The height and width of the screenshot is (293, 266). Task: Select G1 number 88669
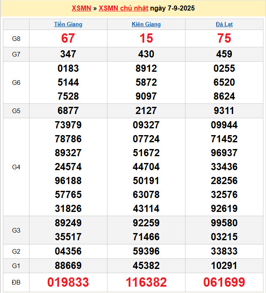(68, 266)
